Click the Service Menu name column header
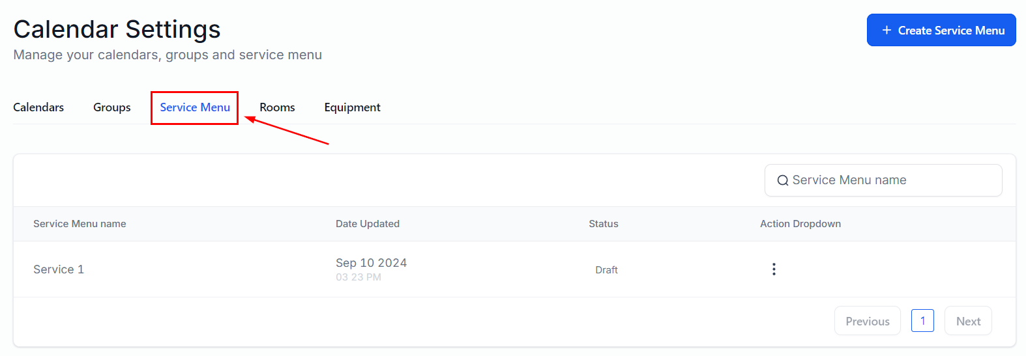 [80, 224]
